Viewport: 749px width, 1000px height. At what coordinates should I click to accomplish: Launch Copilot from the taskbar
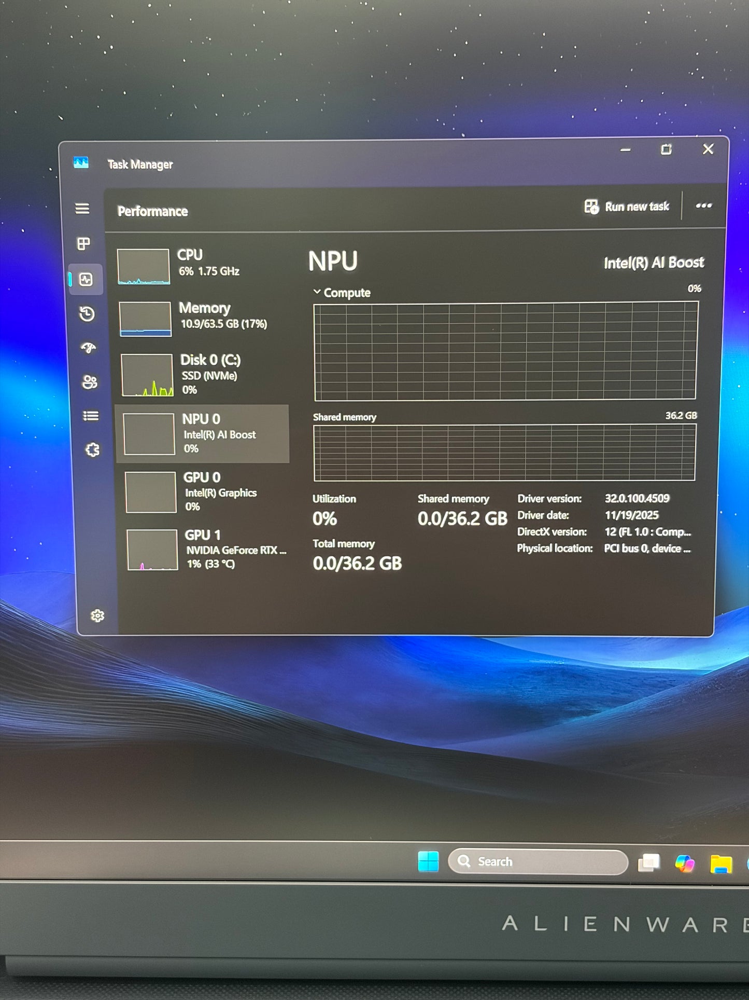click(x=685, y=864)
